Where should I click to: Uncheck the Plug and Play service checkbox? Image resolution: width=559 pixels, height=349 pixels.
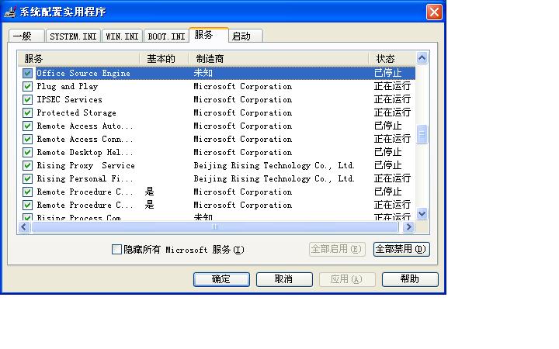[27, 87]
